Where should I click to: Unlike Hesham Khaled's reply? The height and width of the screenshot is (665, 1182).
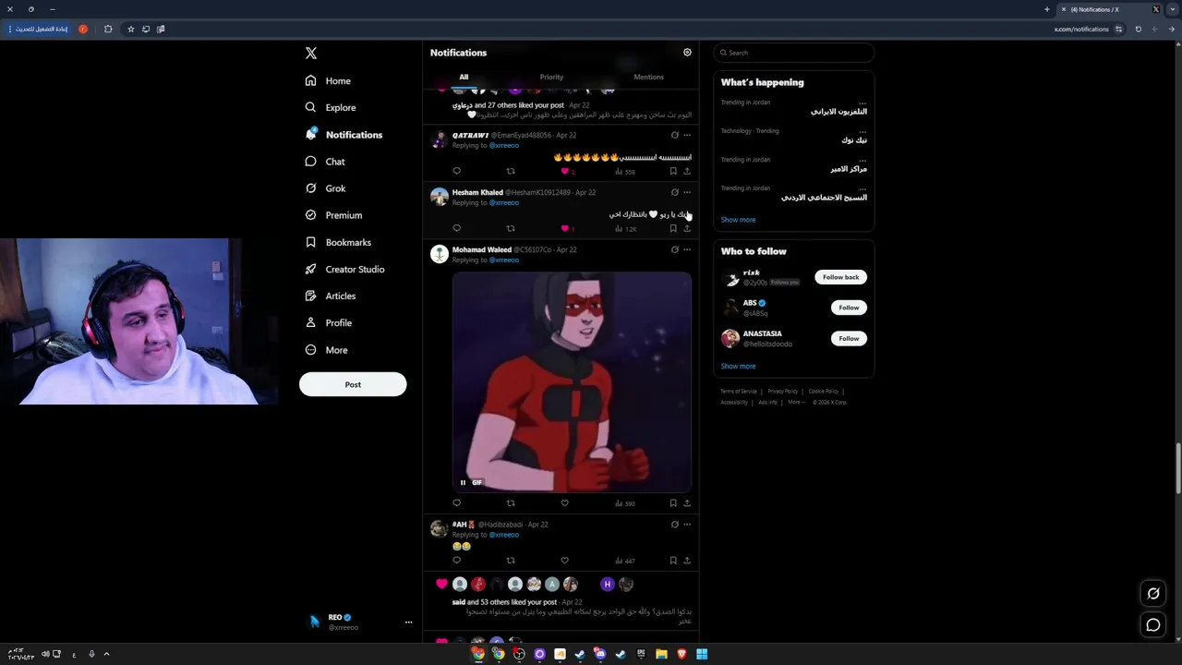(565, 228)
